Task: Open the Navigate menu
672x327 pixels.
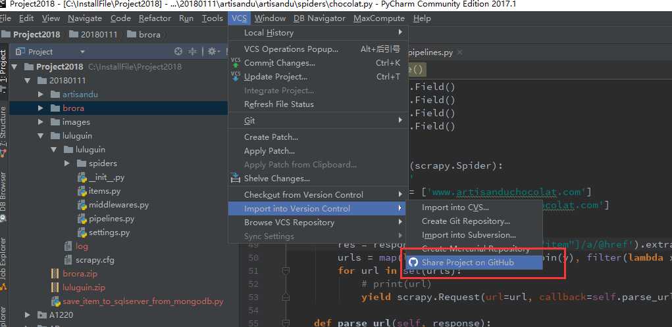Action: (85, 18)
